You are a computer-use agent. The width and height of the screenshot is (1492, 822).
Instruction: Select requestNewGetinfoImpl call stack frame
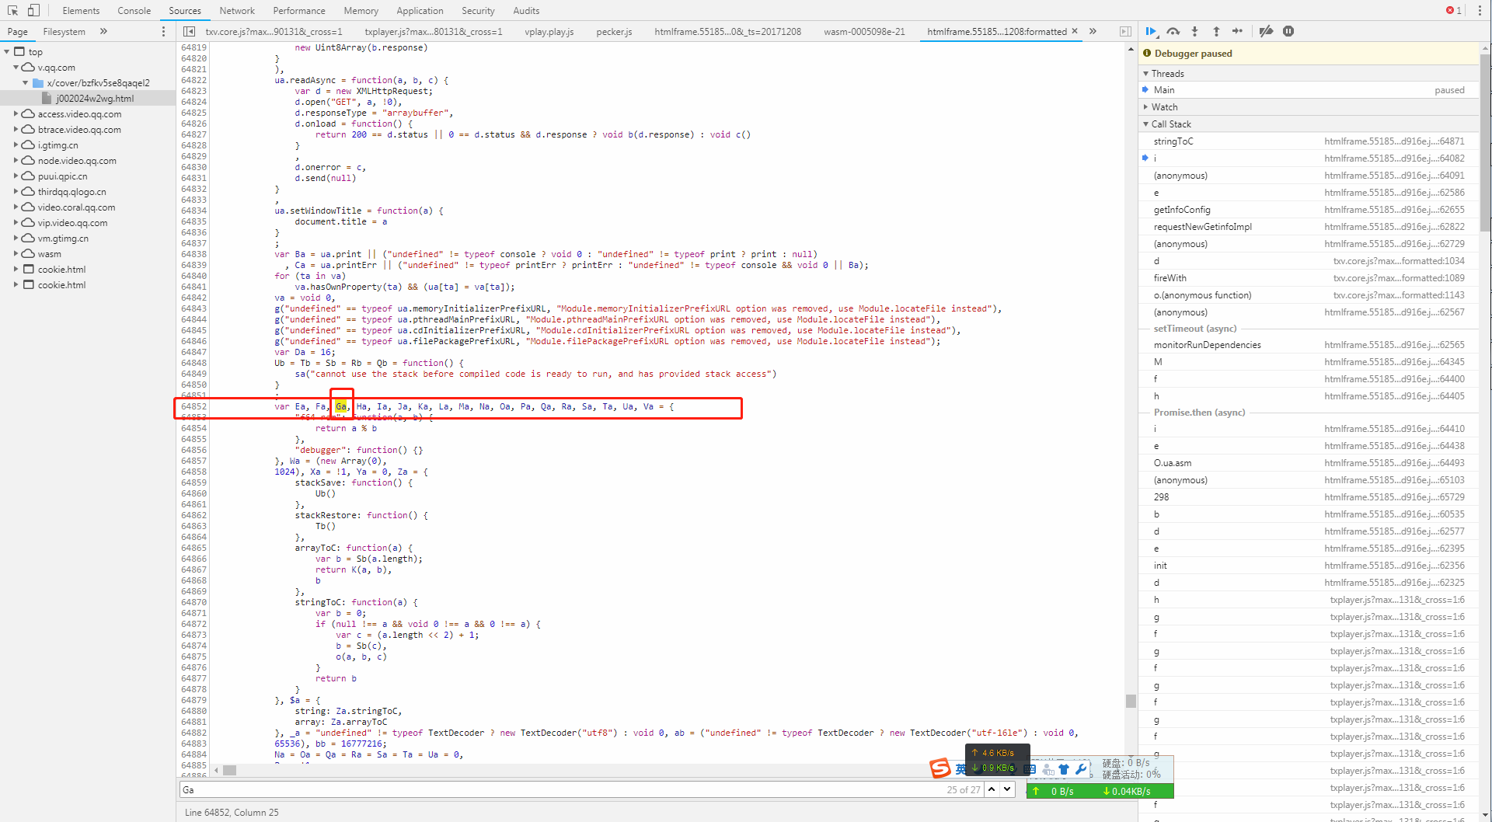pos(1309,227)
